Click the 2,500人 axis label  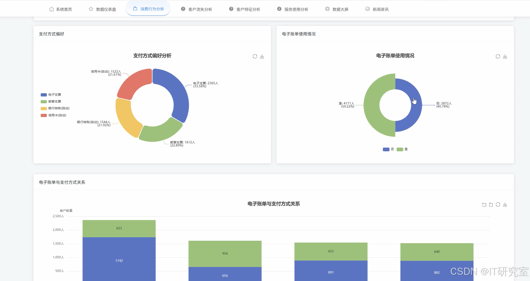point(58,216)
